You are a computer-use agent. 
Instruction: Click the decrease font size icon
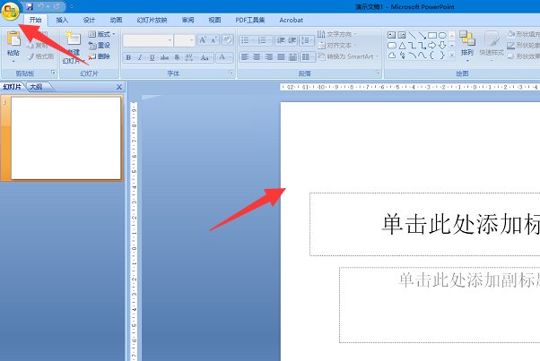point(213,40)
